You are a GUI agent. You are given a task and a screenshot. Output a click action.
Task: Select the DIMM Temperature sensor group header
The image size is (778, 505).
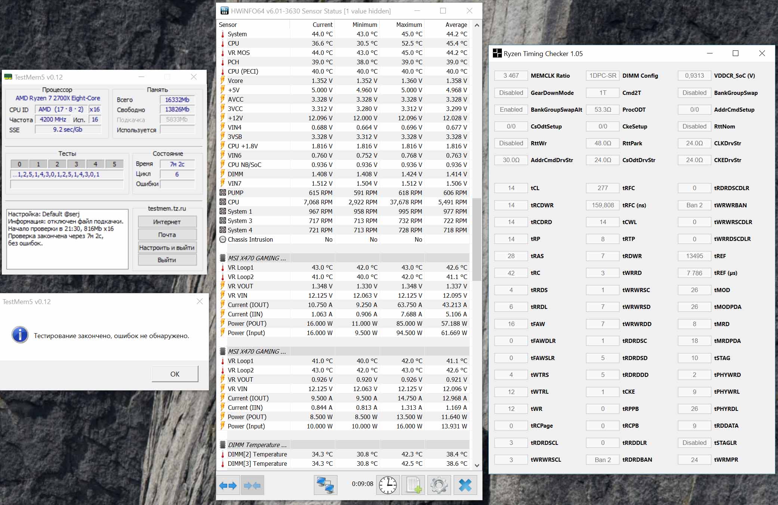(257, 445)
